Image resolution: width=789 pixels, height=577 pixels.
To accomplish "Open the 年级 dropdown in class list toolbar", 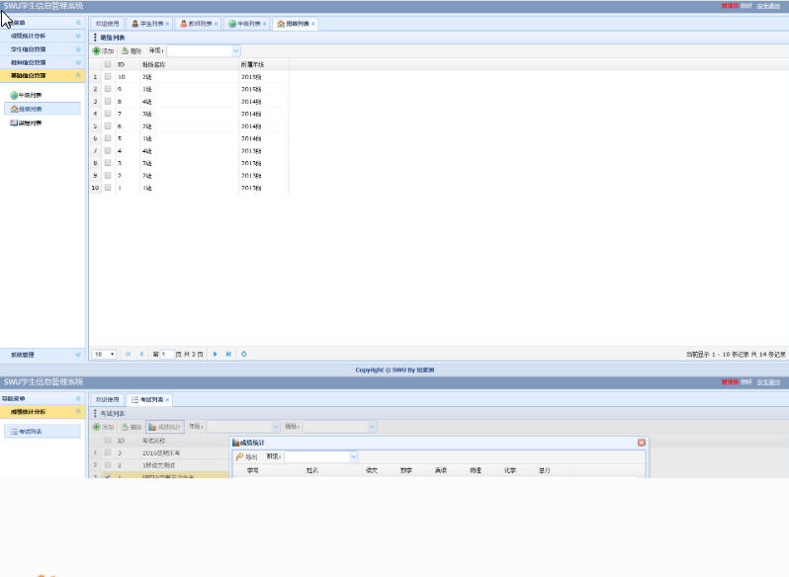I will (235, 50).
